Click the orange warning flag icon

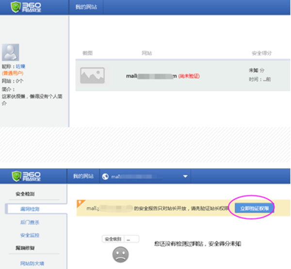[x=81, y=204]
